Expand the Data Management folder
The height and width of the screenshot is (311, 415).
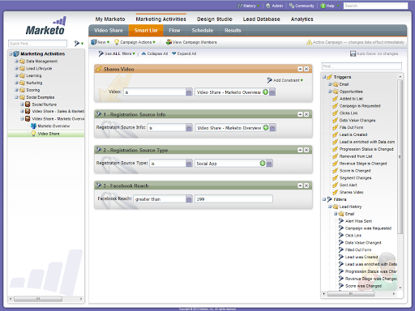[x=16, y=62]
